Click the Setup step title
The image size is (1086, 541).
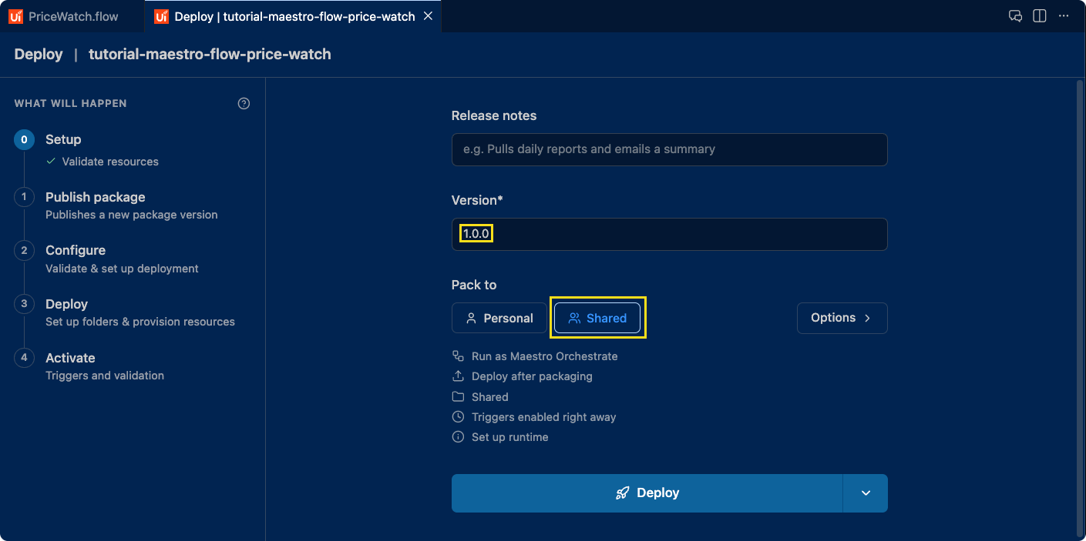pos(63,139)
